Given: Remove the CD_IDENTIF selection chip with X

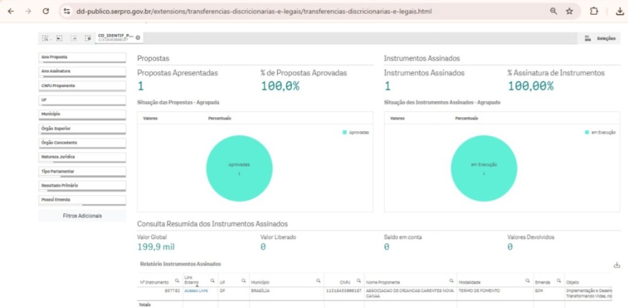Looking at the screenshot, I should (138, 37).
